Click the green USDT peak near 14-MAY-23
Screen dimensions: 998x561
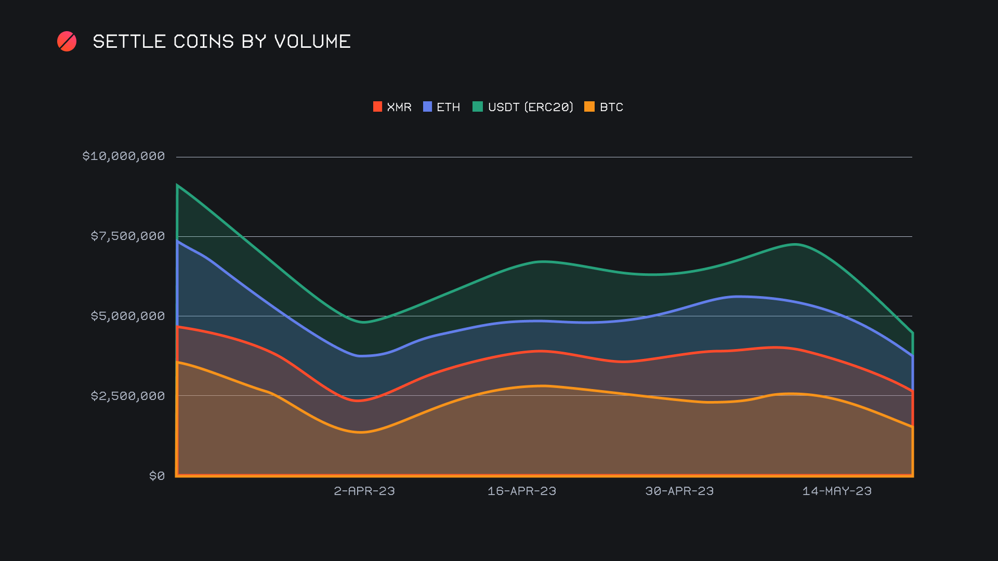tap(795, 244)
